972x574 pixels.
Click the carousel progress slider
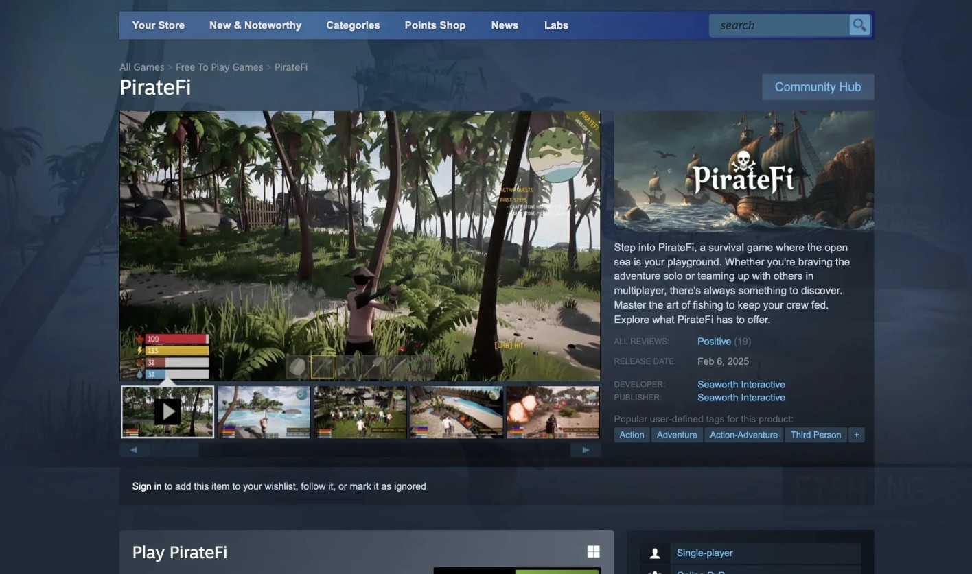point(174,449)
